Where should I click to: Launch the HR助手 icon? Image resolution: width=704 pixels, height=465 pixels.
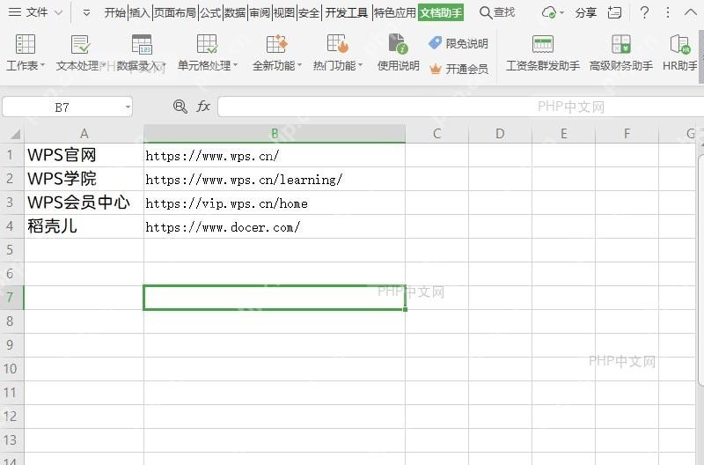pos(679,45)
